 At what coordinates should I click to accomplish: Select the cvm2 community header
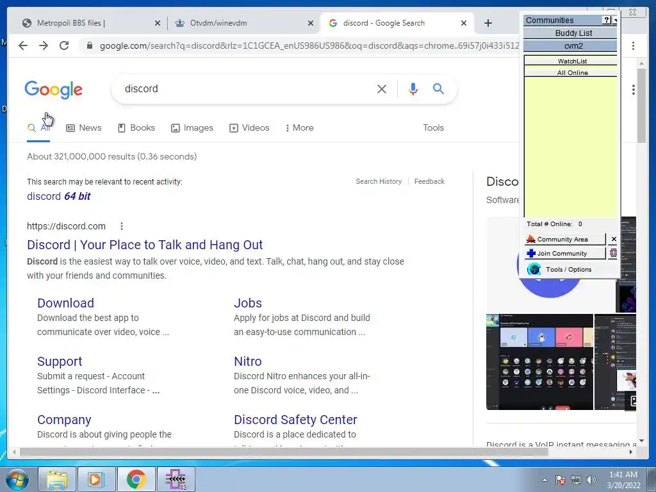(x=570, y=46)
